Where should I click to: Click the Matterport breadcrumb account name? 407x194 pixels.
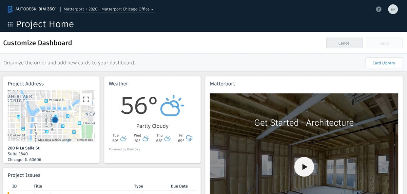click(74, 9)
